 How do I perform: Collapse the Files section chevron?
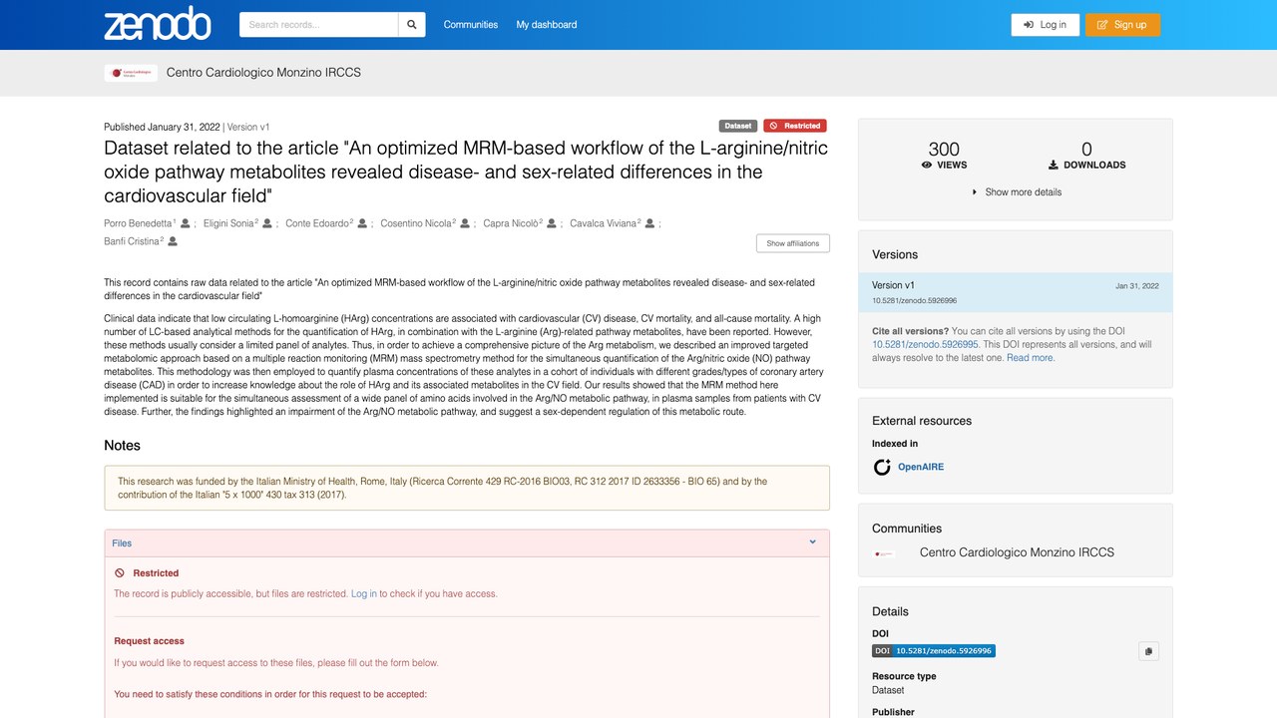pos(813,542)
